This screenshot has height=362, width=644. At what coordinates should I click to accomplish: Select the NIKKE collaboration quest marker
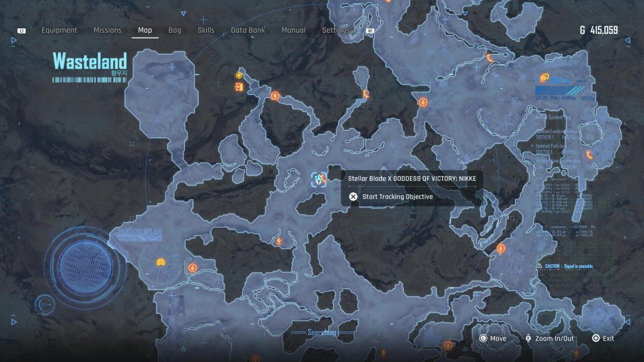(319, 180)
